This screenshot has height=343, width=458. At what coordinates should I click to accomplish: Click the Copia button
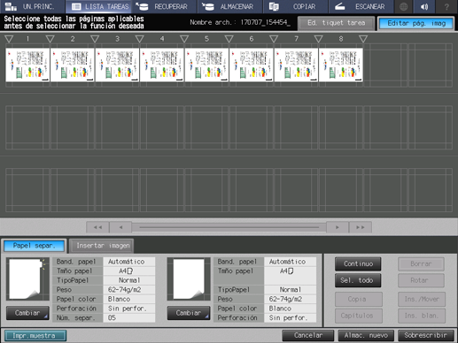[359, 299]
